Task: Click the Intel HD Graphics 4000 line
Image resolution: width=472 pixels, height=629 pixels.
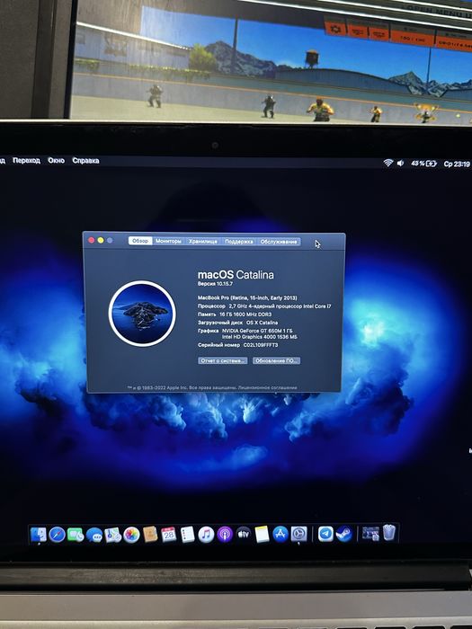Action: (260, 337)
